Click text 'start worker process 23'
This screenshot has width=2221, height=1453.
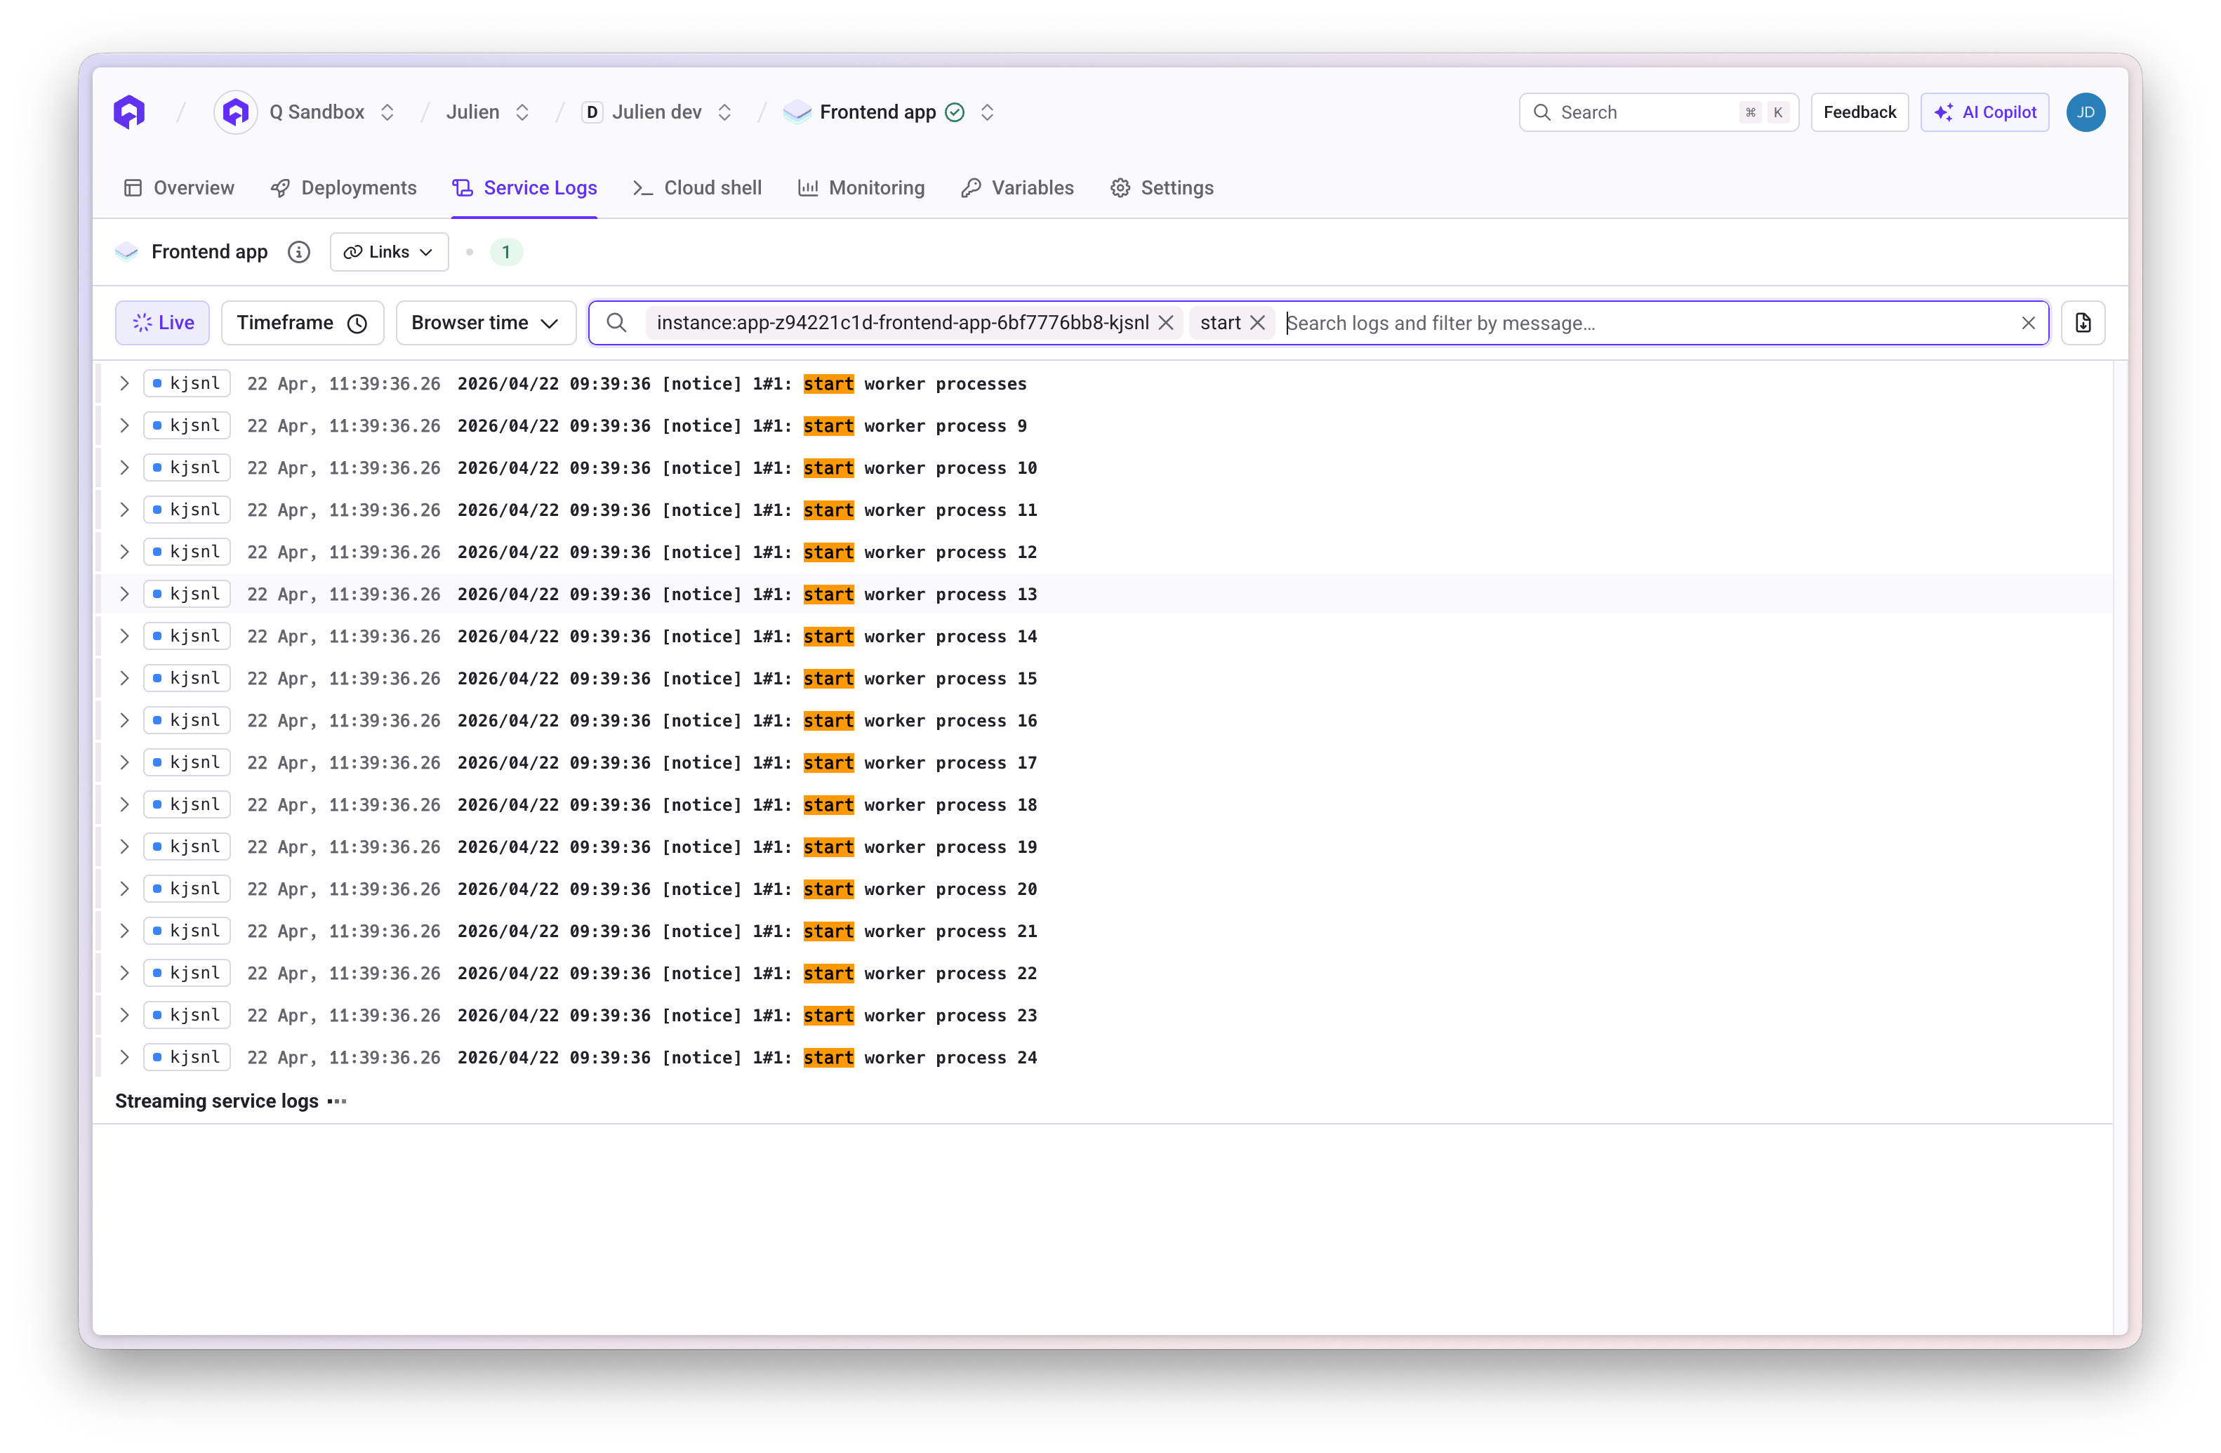[920, 1015]
